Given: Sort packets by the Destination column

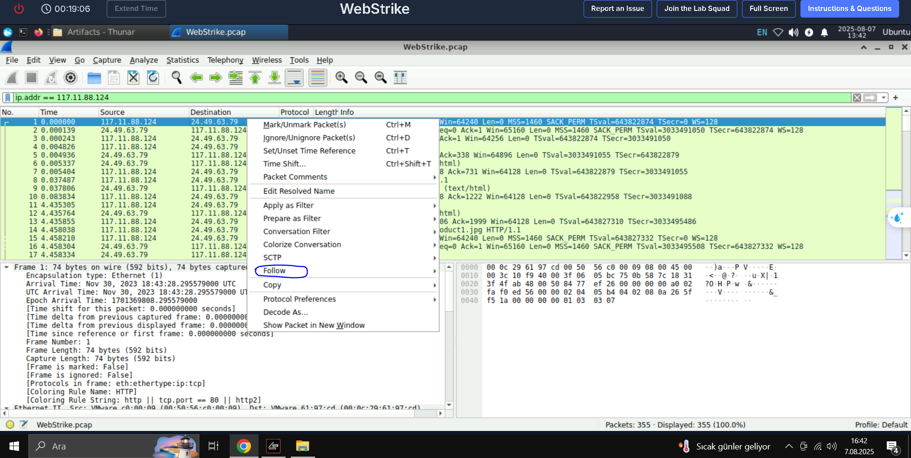Looking at the screenshot, I should click(233, 112).
